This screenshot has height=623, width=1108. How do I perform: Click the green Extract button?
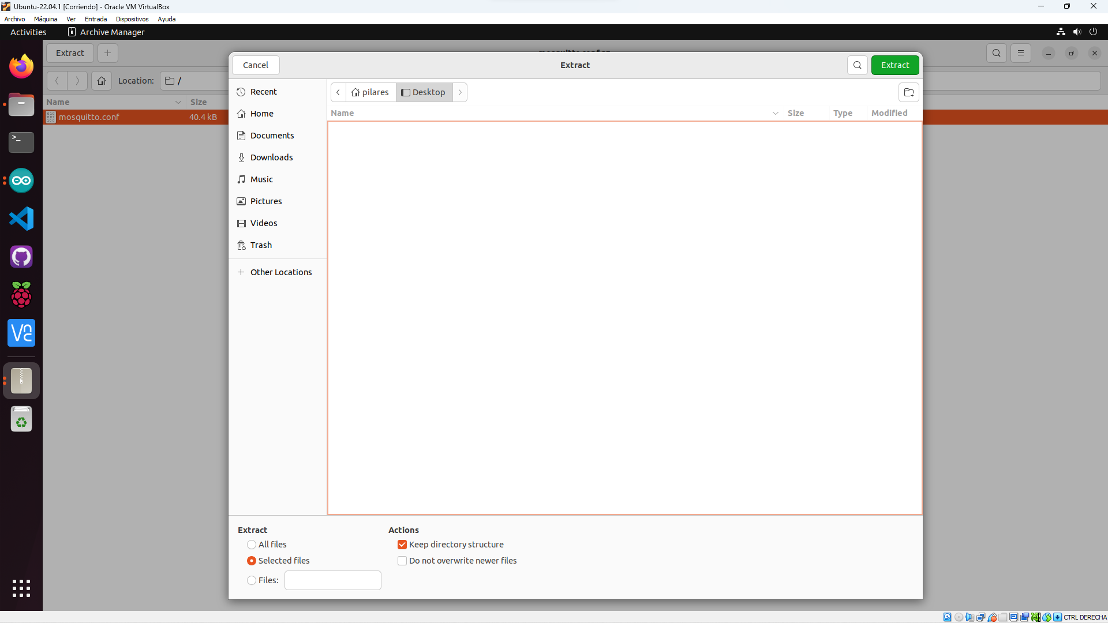894,65
